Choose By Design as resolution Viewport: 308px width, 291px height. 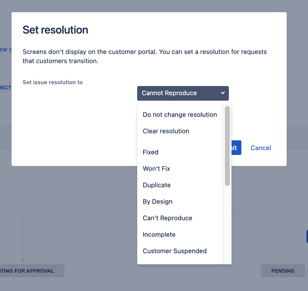coord(157,201)
